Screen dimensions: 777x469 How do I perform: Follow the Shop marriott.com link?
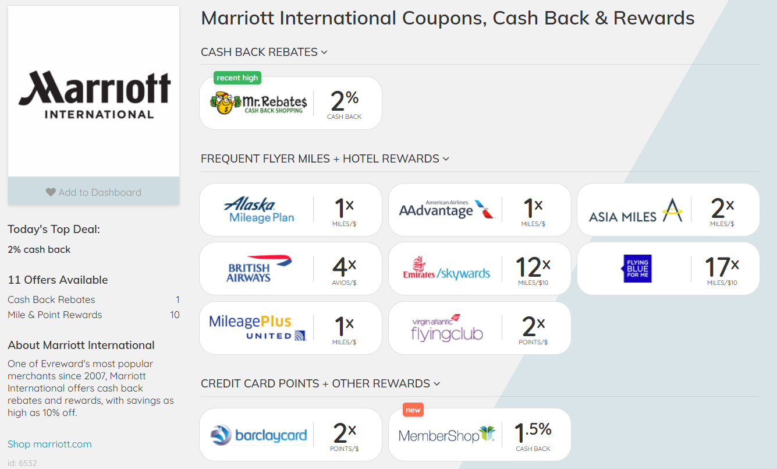[x=49, y=444]
